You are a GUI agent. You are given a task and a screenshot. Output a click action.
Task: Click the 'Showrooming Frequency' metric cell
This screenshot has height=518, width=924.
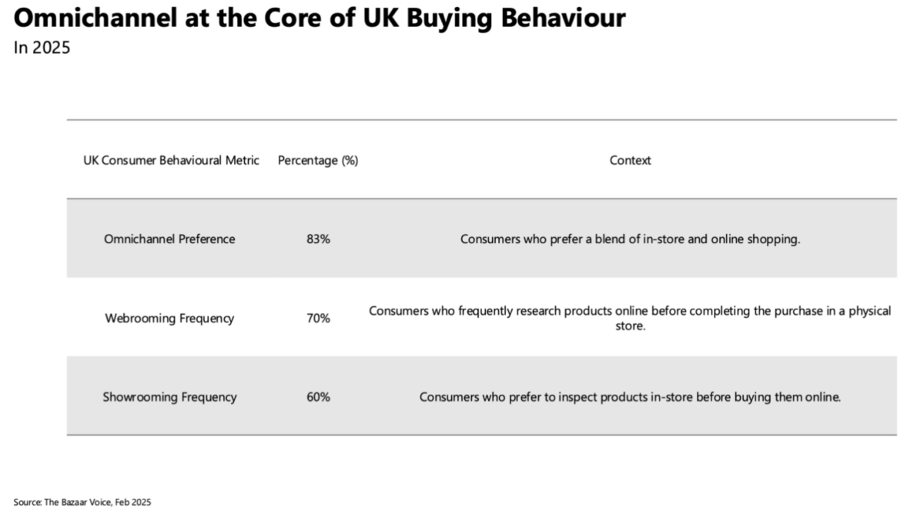coord(169,397)
